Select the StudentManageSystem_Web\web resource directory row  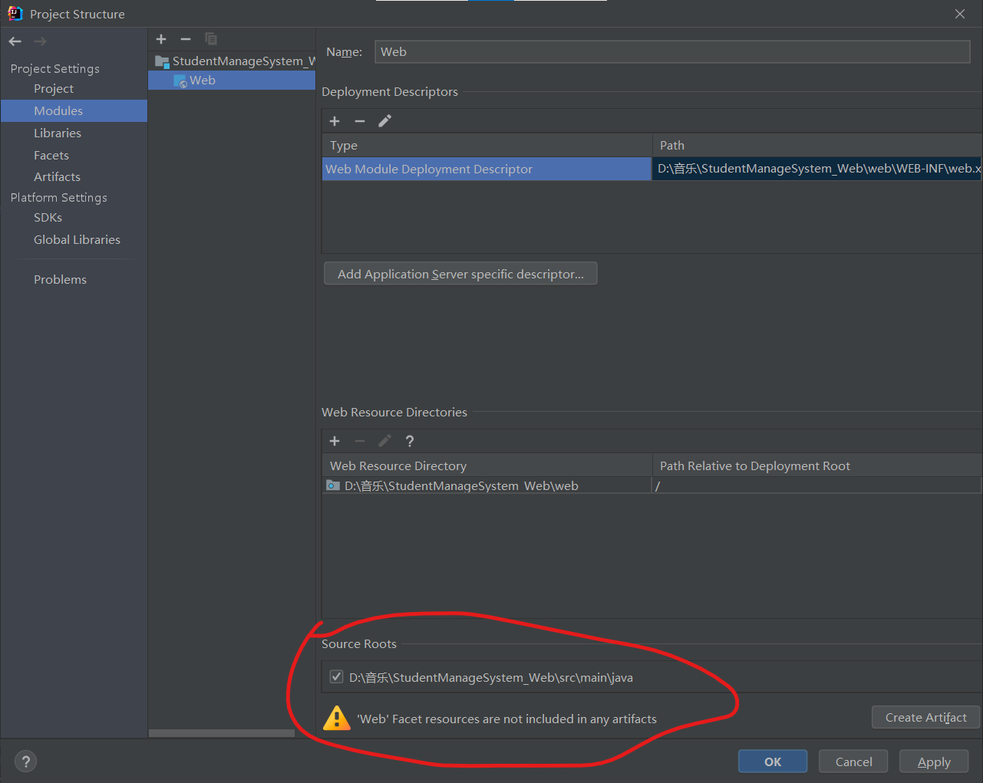tap(487, 485)
